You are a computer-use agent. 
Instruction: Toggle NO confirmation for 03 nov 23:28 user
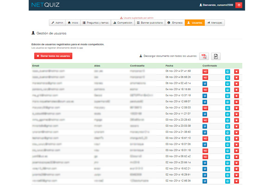205,120
